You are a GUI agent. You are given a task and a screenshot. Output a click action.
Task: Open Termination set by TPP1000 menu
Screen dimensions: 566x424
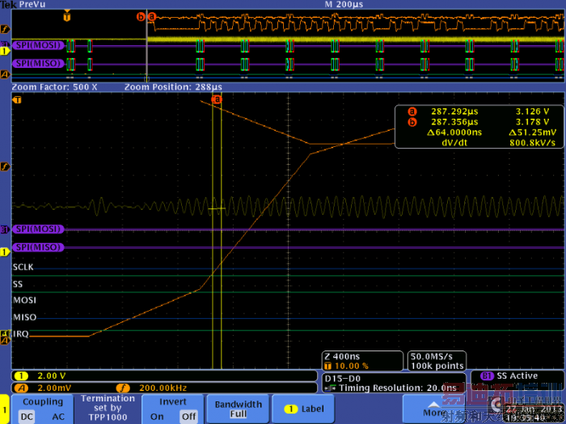coord(108,408)
